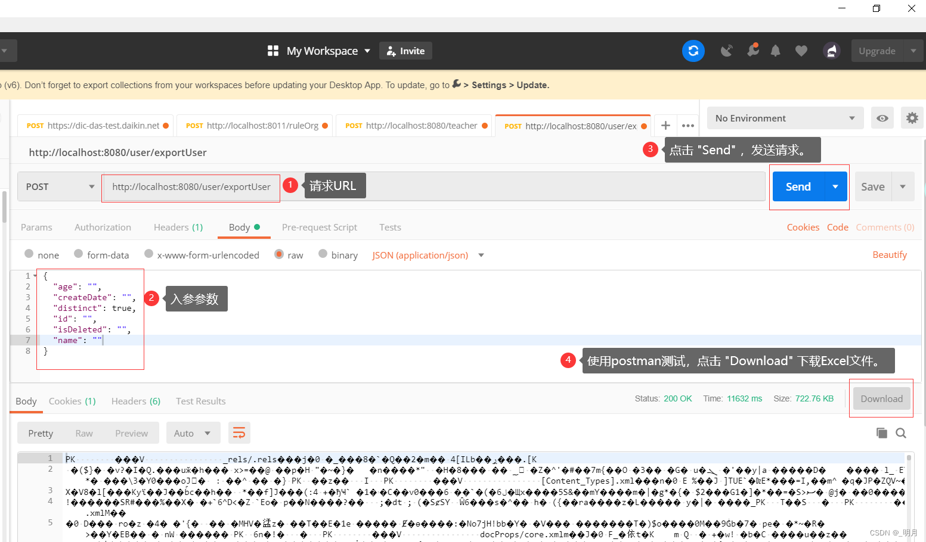The image size is (926, 542).
Task: Select the Raw response view
Action: tap(84, 433)
